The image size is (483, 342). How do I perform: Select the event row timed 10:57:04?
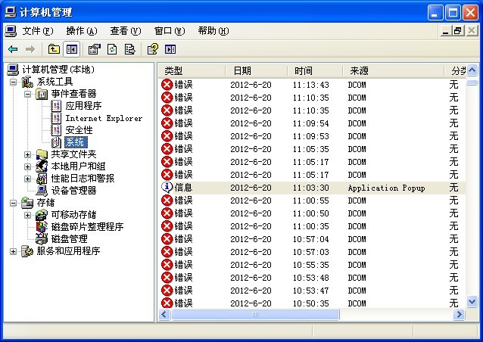pos(312,239)
